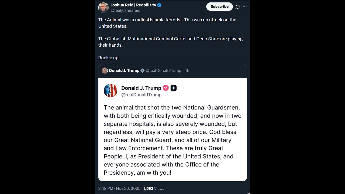345x194 pixels.
Task: Open the Grok icon beside Subscribe
Action: click(x=237, y=7)
